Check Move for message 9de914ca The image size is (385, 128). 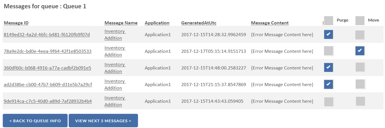click(360, 101)
